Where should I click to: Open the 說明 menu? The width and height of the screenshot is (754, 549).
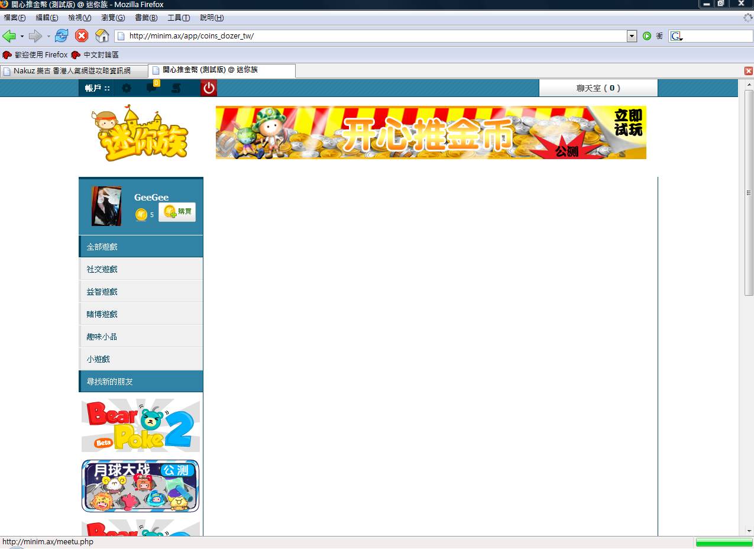[x=212, y=18]
